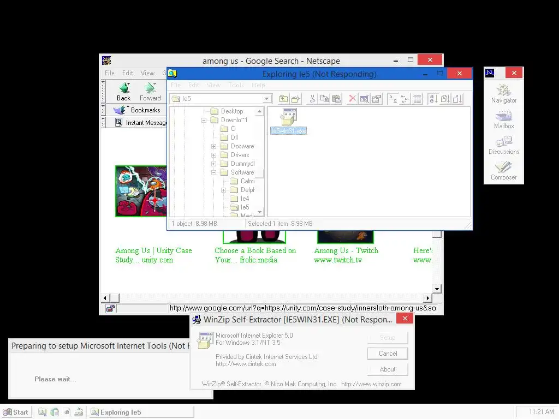The height and width of the screenshot is (419, 559).
Task: Open Among Us - Twitch link
Action: [x=346, y=255]
